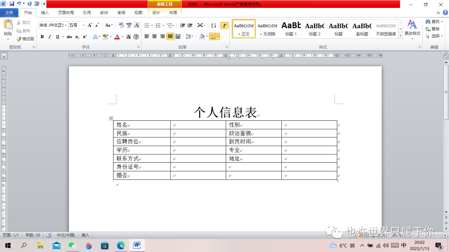The image size is (449, 252).
Task: Click the shading paint bucket color
Action: (x=202, y=37)
